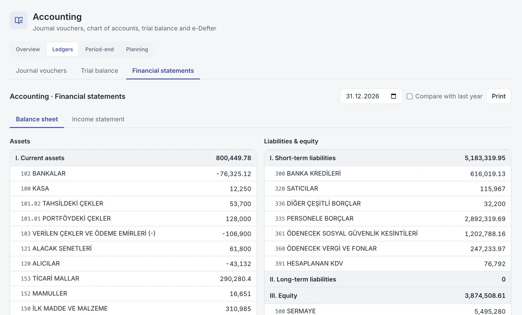Click the I. Current assets section header
This screenshot has width=522, height=315.
click(x=133, y=158)
